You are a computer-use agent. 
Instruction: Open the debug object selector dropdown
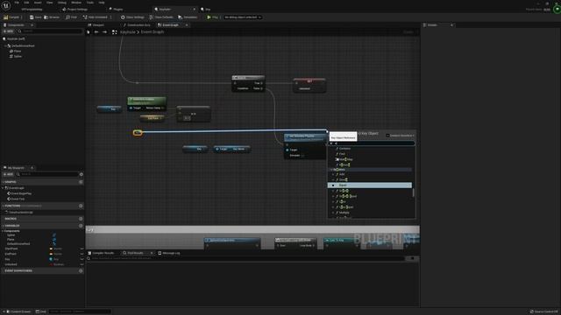[243, 17]
